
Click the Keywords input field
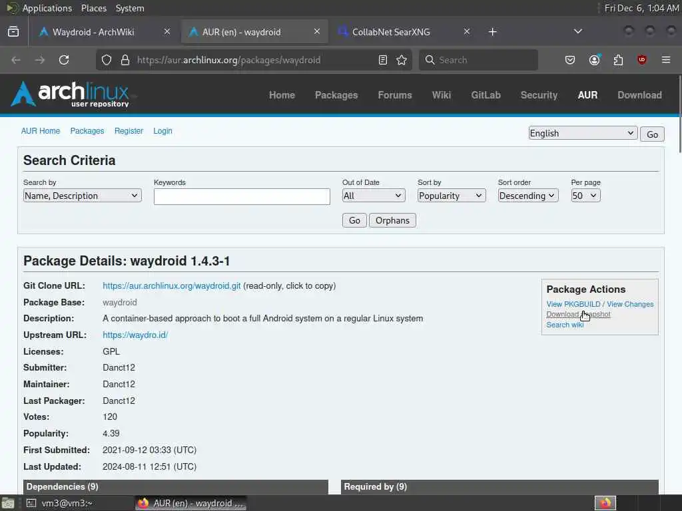click(242, 196)
